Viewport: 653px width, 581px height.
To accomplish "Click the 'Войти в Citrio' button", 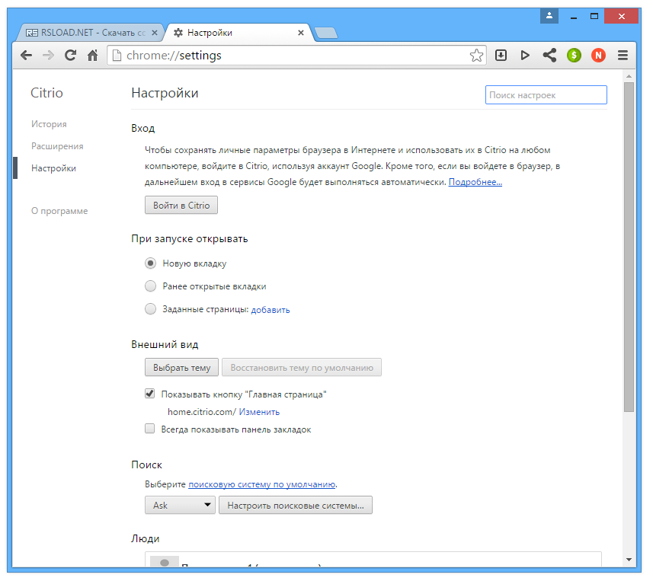I will pyautogui.click(x=181, y=205).
